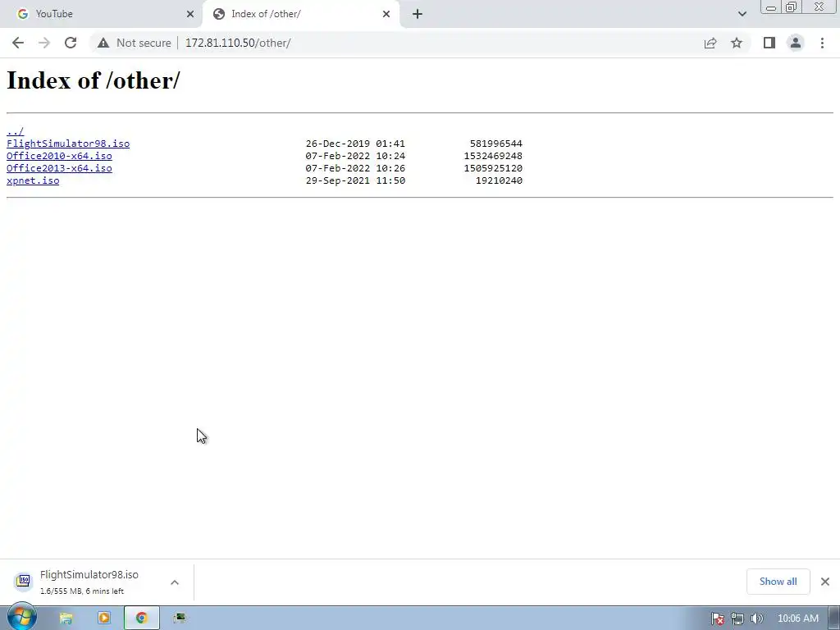Click the xpnet.iso link
The image size is (840, 630).
tap(33, 180)
